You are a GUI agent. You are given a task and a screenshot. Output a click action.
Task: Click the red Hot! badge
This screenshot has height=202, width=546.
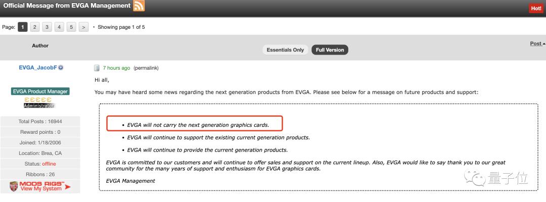click(x=536, y=8)
